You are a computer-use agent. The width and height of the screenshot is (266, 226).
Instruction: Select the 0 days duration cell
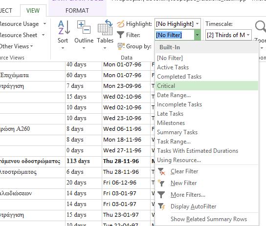pyautogui.click(x=84, y=150)
